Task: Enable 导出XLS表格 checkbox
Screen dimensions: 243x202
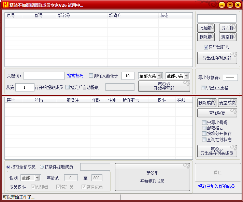Action: click(203, 88)
